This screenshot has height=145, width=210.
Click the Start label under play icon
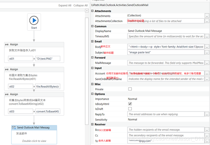click(34, 28)
